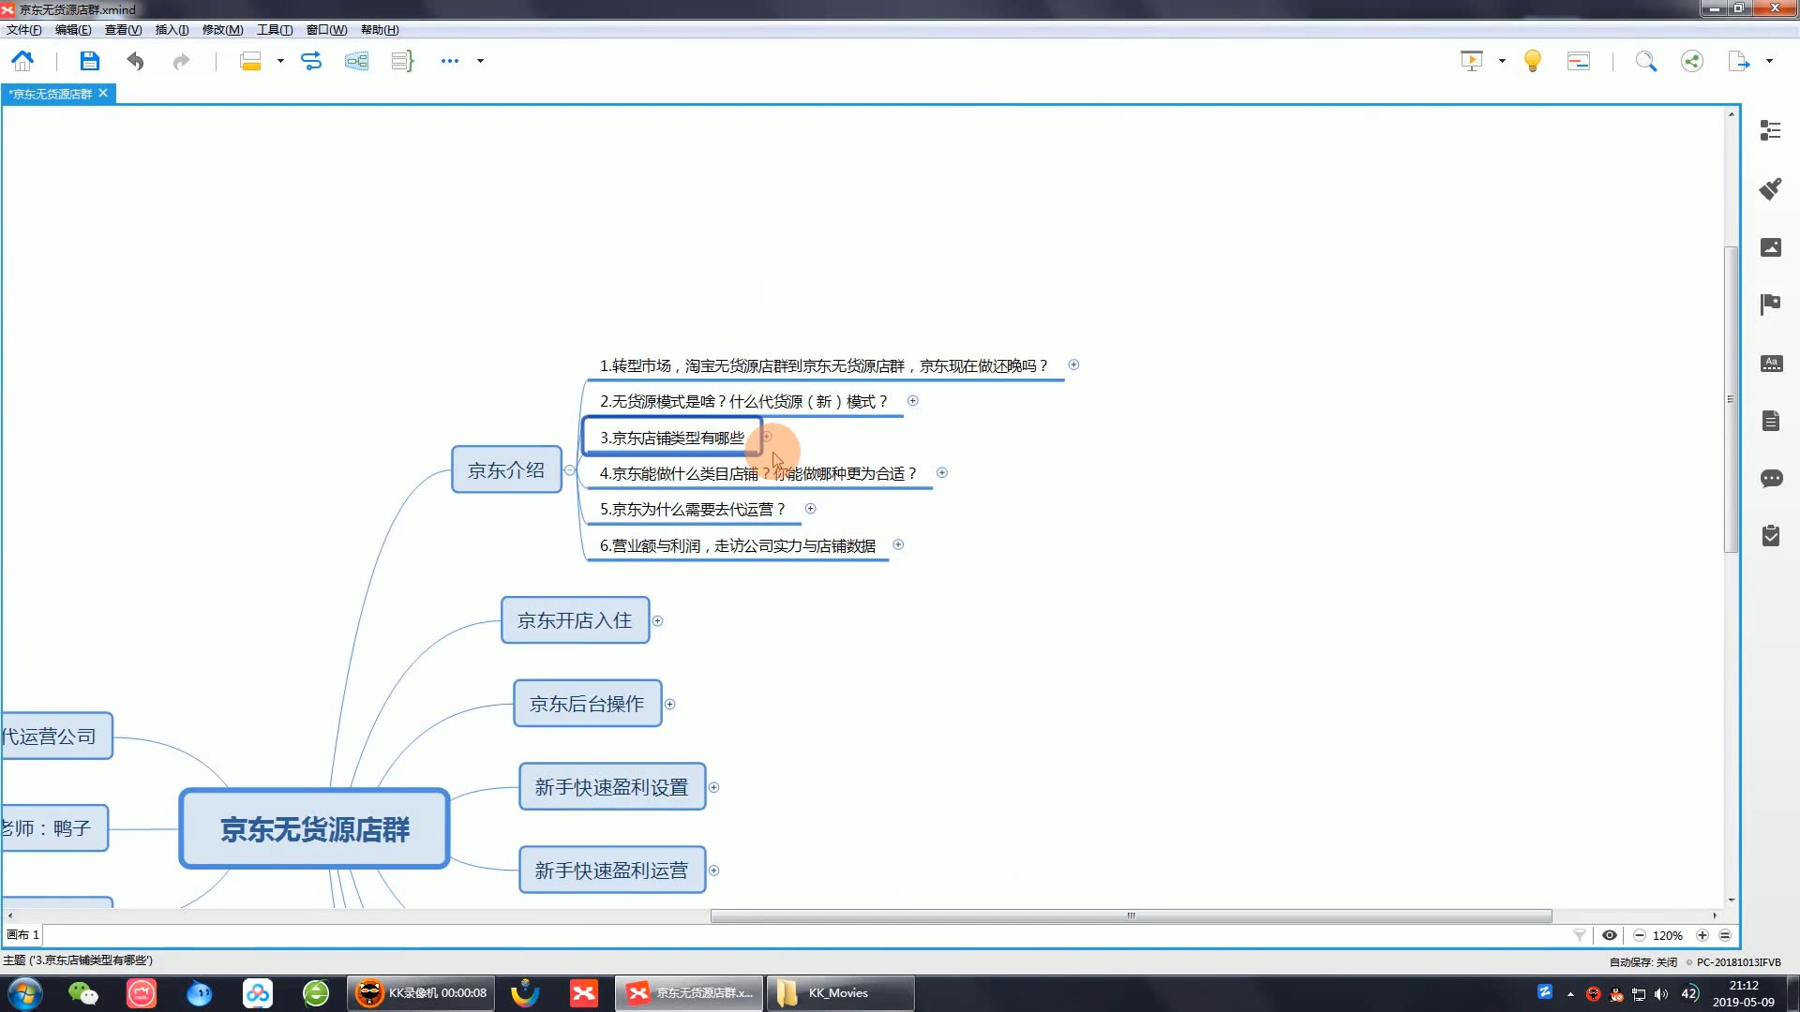Open the 工具 menu
This screenshot has width=1800, height=1012.
tap(275, 30)
